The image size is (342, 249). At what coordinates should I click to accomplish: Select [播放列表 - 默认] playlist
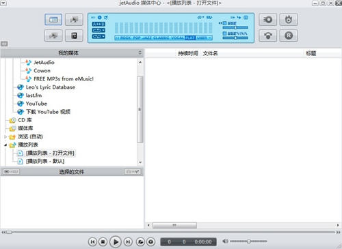[45, 161]
